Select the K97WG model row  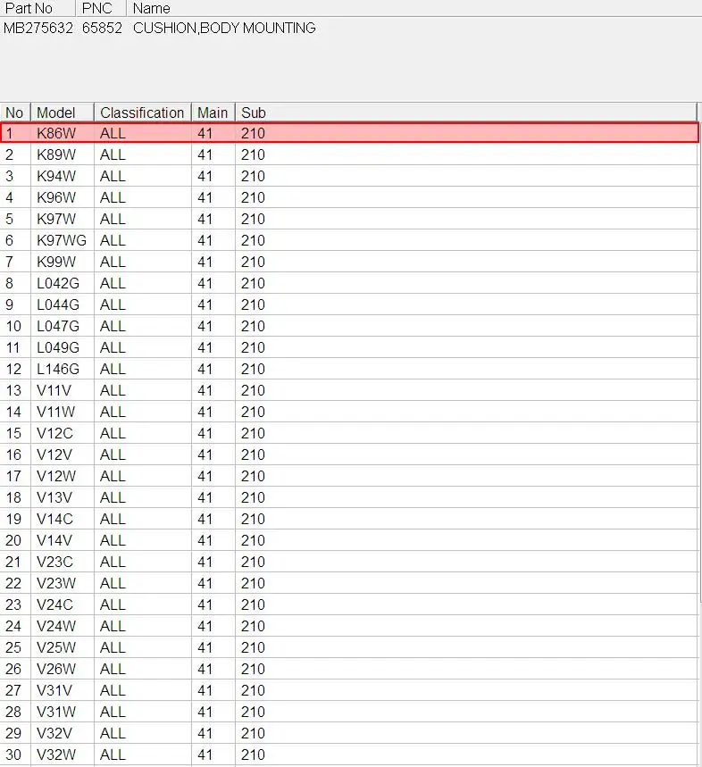point(349,240)
